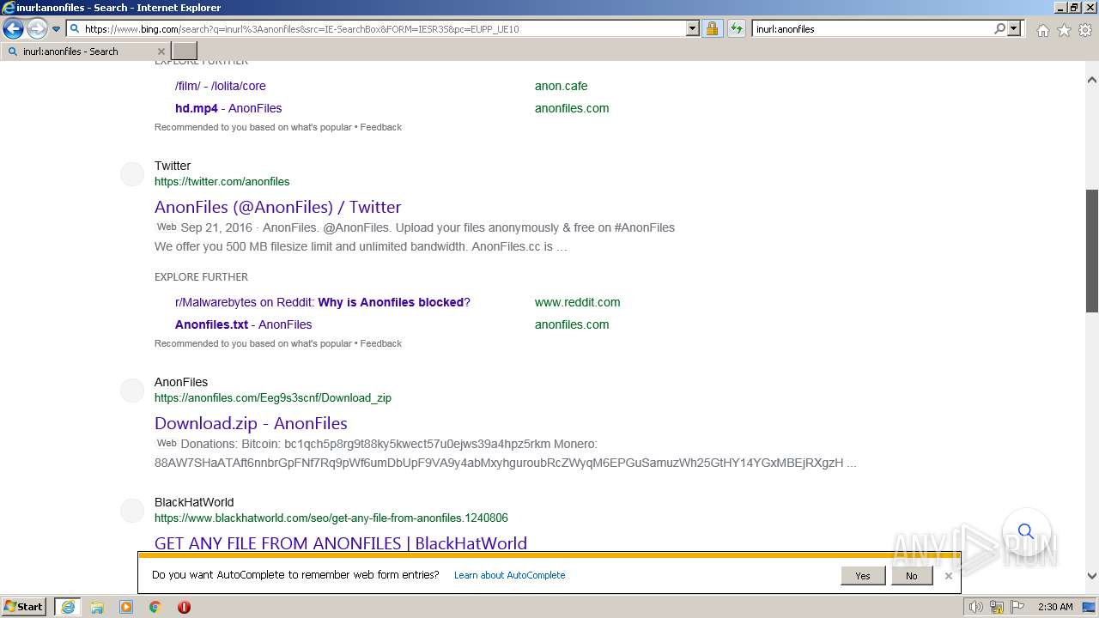Viewport: 1099px width, 618px height.
Task: Visit the www.reddit.com site link
Action: [x=577, y=302]
